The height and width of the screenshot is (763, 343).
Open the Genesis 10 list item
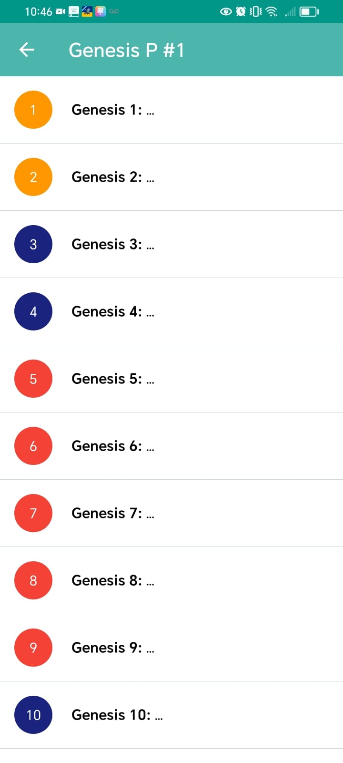[x=117, y=715]
